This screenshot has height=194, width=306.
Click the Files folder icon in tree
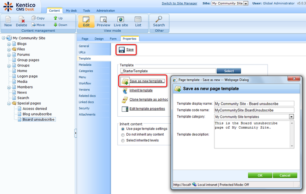(14, 49)
